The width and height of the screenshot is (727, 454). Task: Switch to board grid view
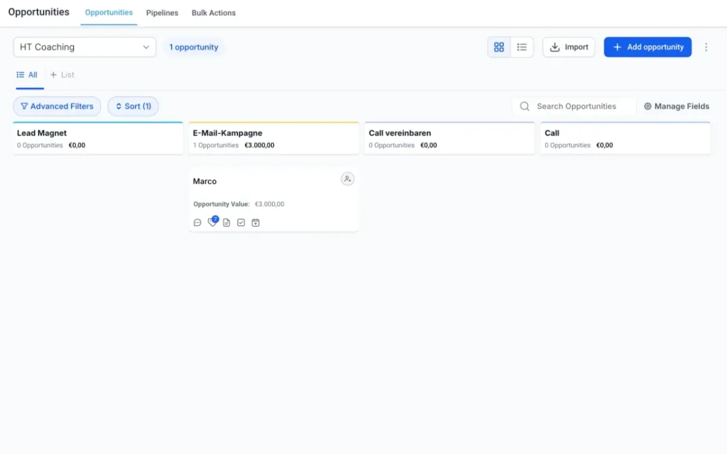[x=499, y=47]
